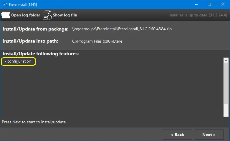Viewport: 230px width, 141px height.
Task: Click the 'Press Next to start' hint text
Action: pos(34,122)
